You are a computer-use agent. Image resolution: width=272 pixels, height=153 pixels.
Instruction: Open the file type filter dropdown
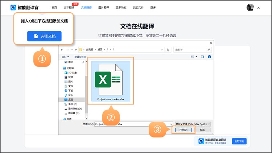click(193, 124)
